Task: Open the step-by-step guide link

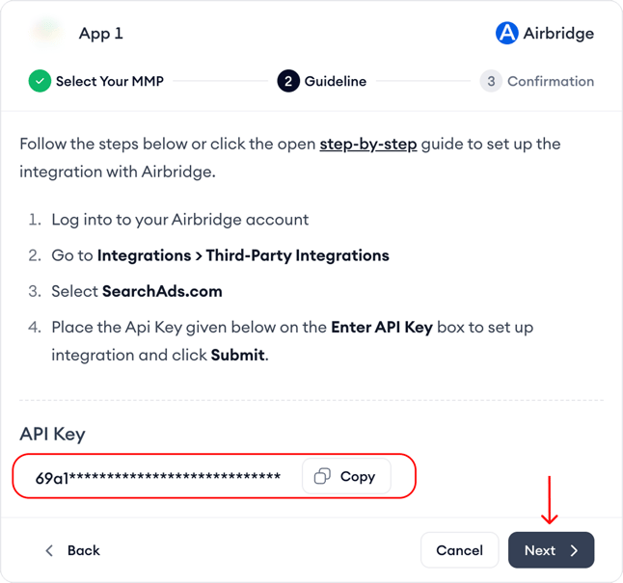Action: pos(368,144)
